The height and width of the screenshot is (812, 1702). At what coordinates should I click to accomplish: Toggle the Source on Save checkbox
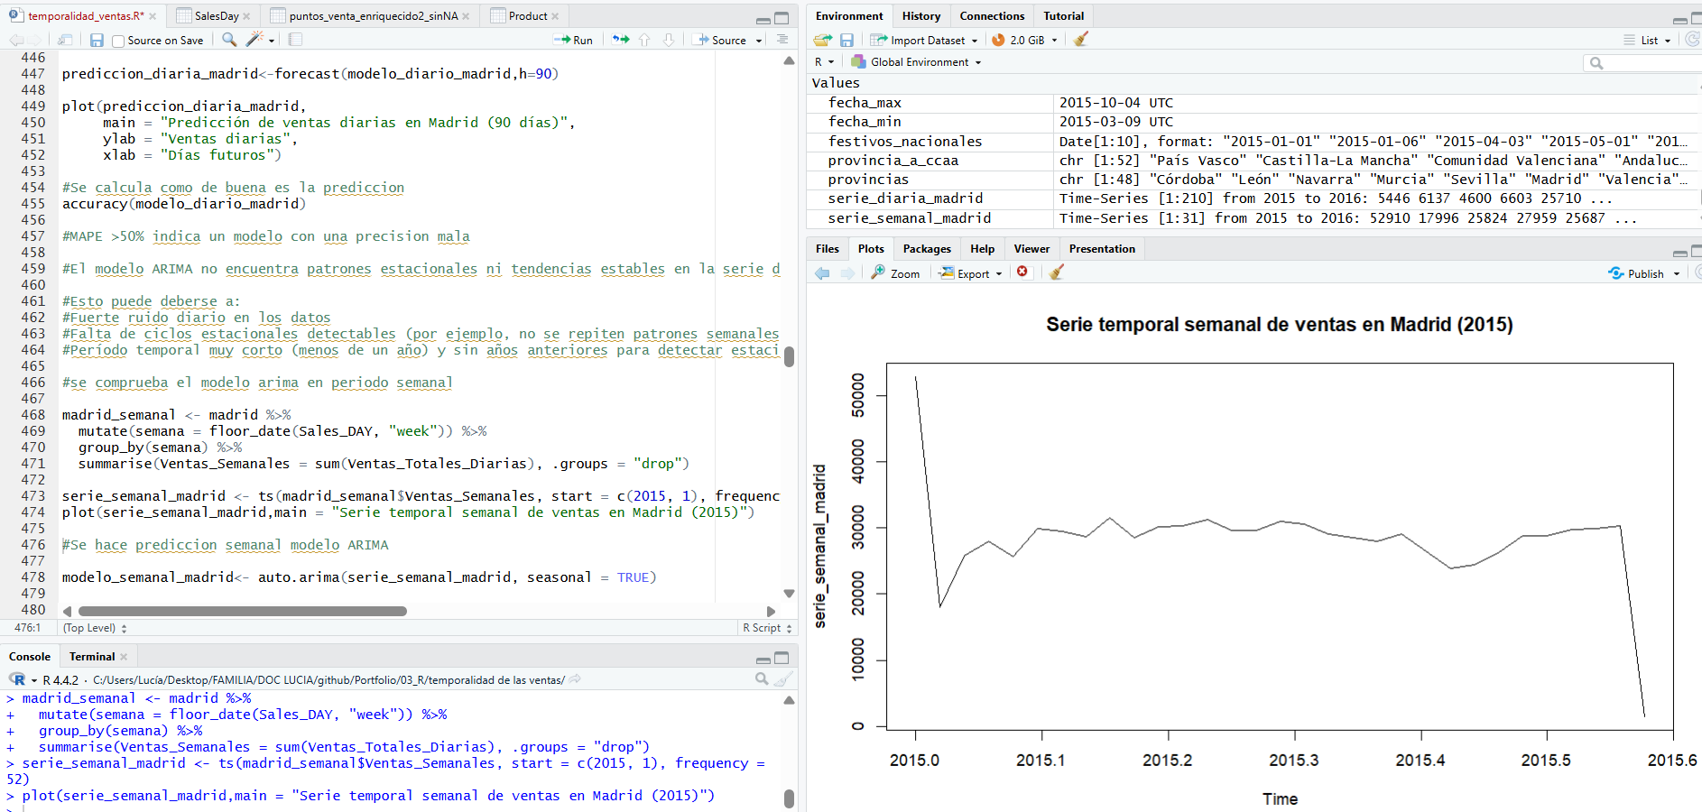[118, 41]
